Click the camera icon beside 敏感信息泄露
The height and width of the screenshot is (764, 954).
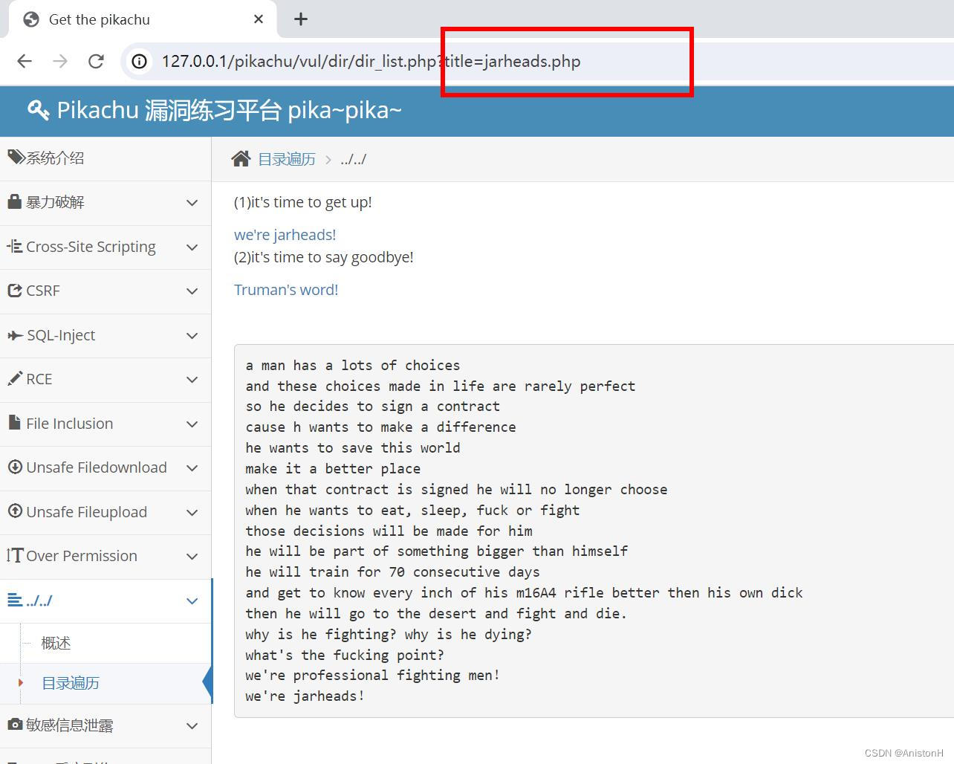pos(15,725)
